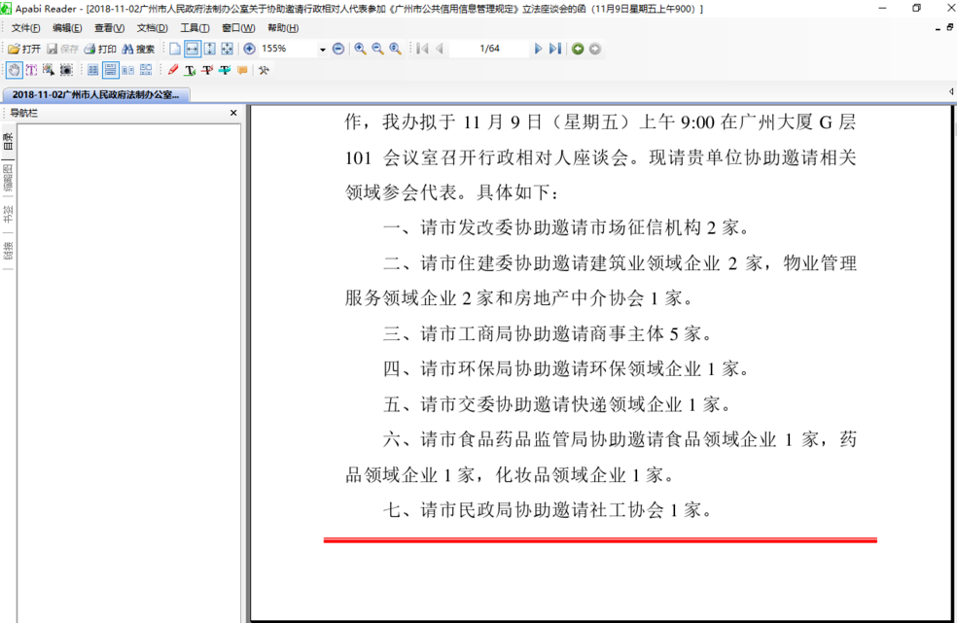Open the 155% zoom level dropdown
This screenshot has height=623, width=957.
tap(322, 49)
